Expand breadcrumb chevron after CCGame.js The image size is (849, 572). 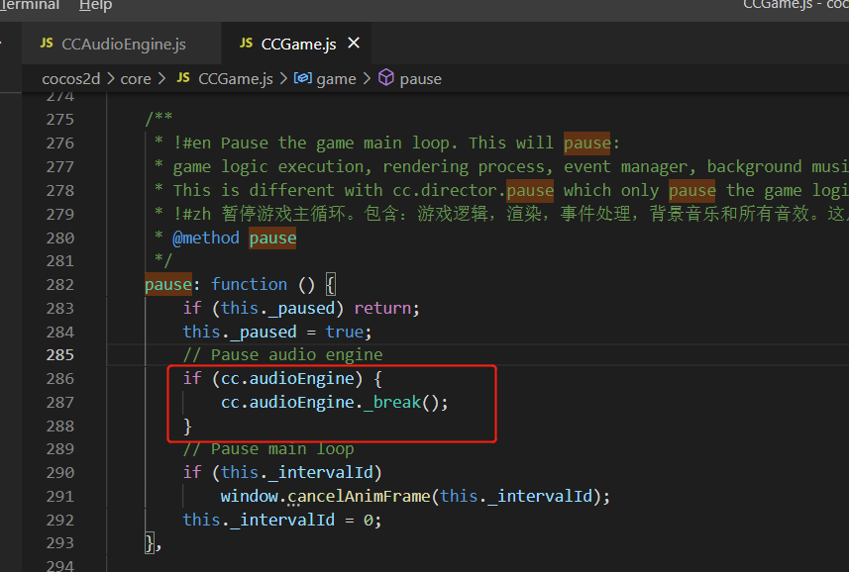click(283, 79)
